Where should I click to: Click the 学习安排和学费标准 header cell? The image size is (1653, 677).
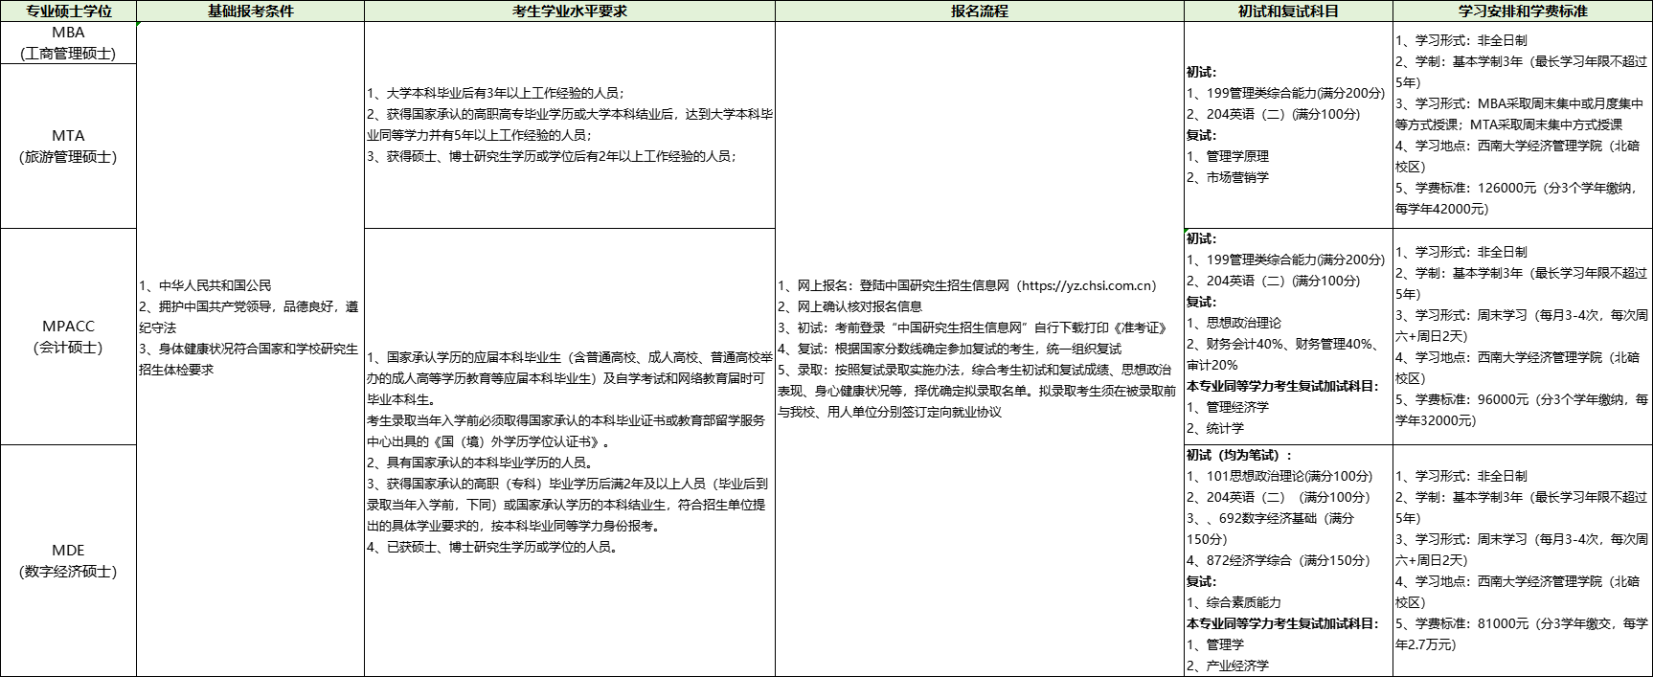[x=1522, y=11]
